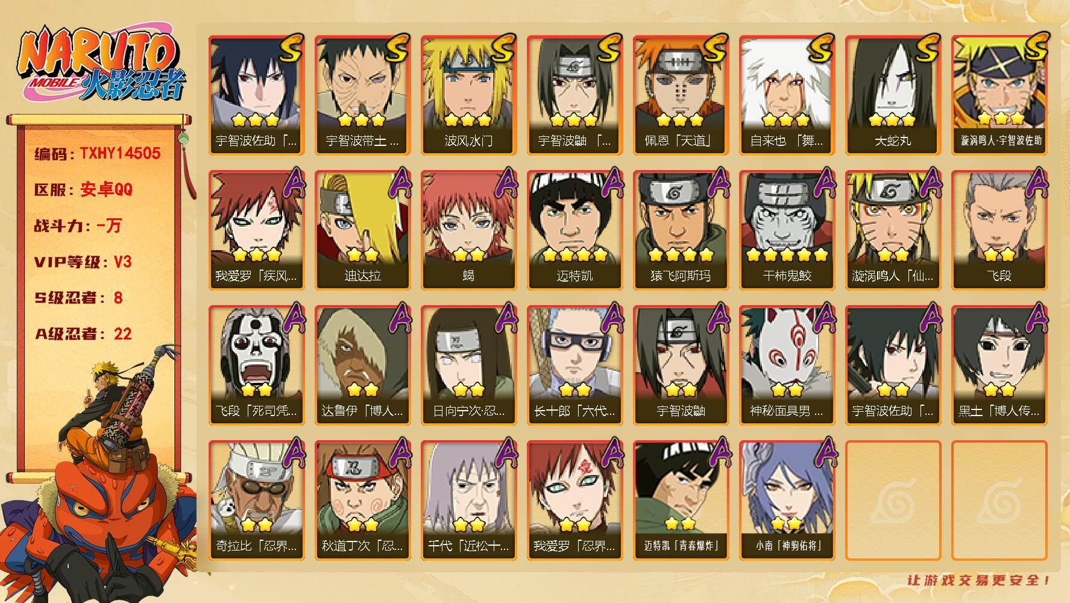Image resolution: width=1070 pixels, height=603 pixels.
Task: Open the 奇拉比 ninja card
Action: pos(256,500)
